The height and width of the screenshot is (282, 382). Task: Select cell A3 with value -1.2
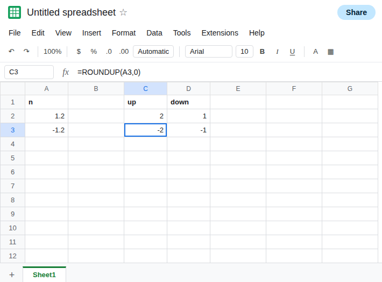[x=46, y=130]
